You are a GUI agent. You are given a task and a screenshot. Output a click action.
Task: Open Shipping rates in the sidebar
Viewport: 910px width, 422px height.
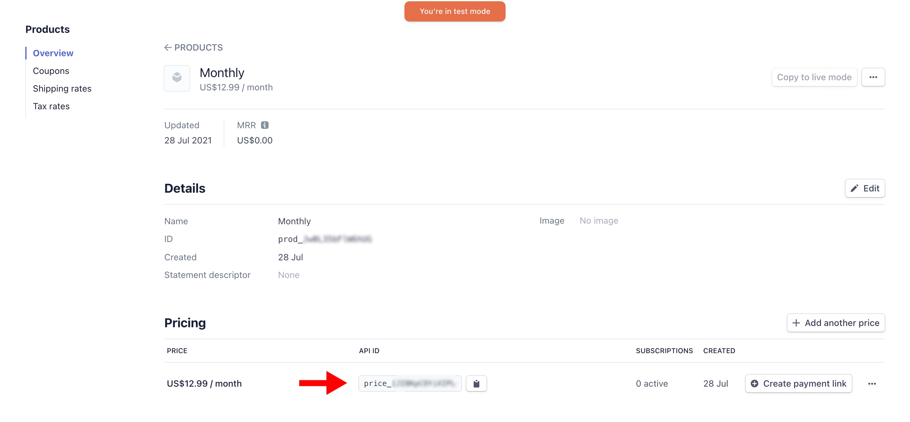tap(62, 89)
